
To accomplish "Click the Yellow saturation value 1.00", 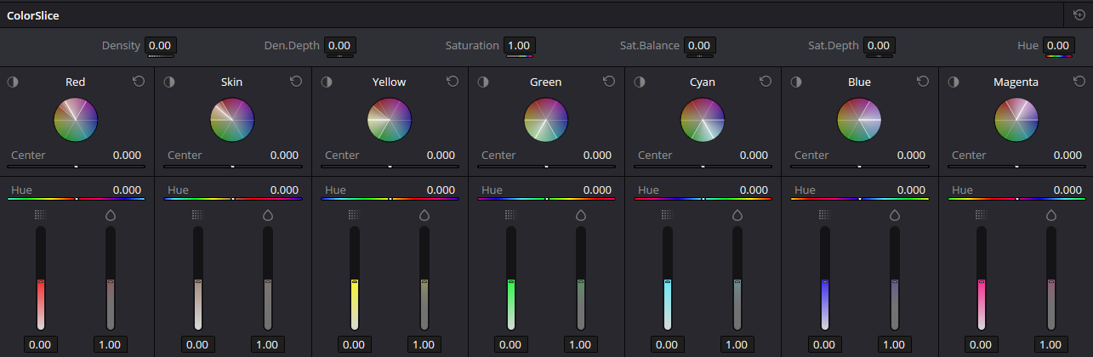I will [x=424, y=344].
